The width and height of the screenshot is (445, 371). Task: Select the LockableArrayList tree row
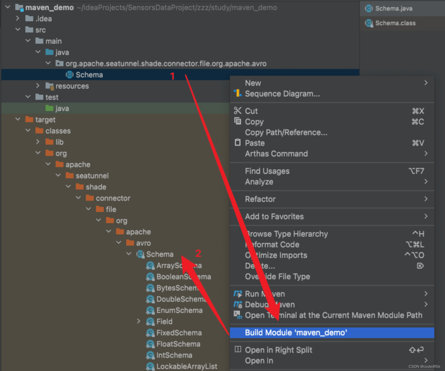coord(115,366)
